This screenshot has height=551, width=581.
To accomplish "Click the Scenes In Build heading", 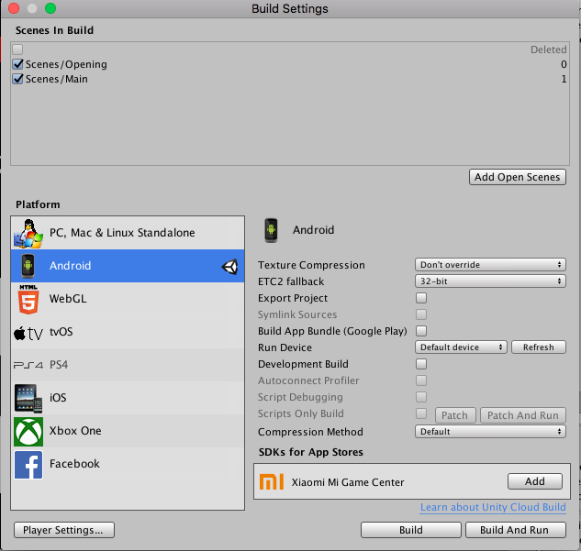I will point(54,30).
